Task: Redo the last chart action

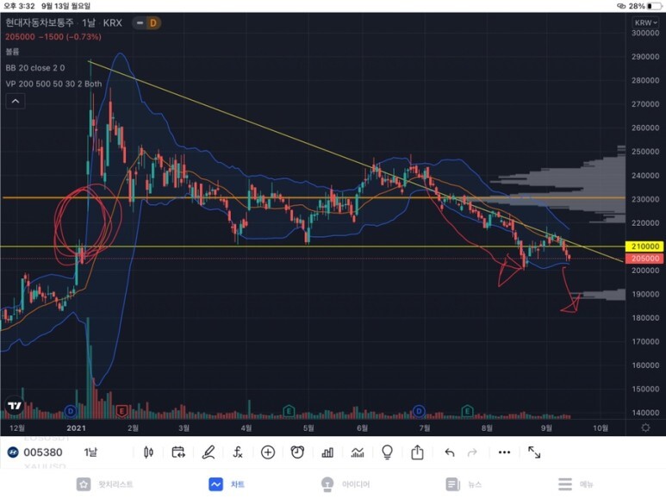Action: pos(472,452)
